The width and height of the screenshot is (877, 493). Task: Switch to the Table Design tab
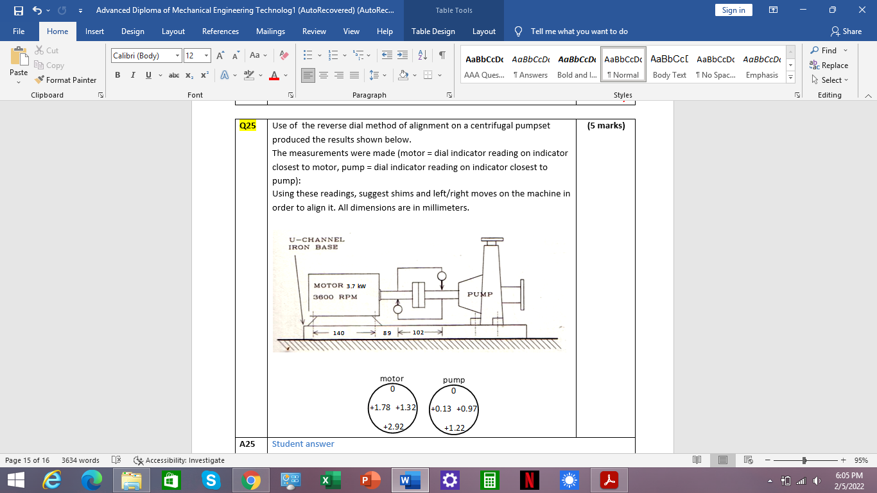433,31
